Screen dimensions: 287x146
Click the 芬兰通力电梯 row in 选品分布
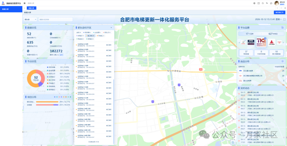coord(261,71)
